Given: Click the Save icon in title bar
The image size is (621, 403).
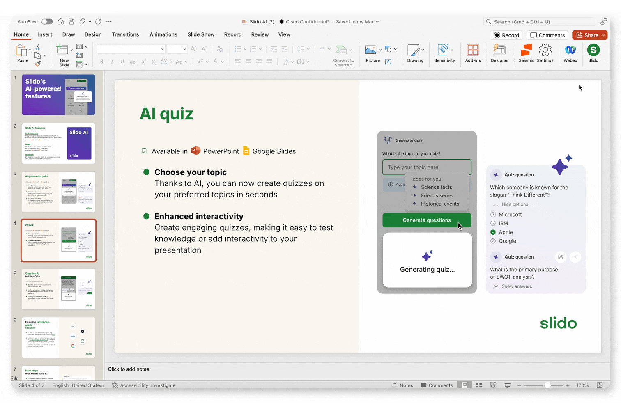Looking at the screenshot, I should (71, 21).
